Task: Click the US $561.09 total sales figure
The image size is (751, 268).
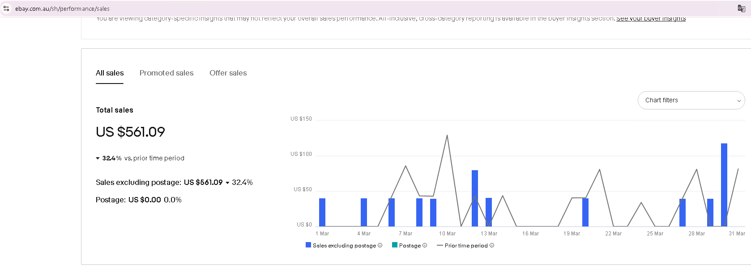Action: click(130, 132)
